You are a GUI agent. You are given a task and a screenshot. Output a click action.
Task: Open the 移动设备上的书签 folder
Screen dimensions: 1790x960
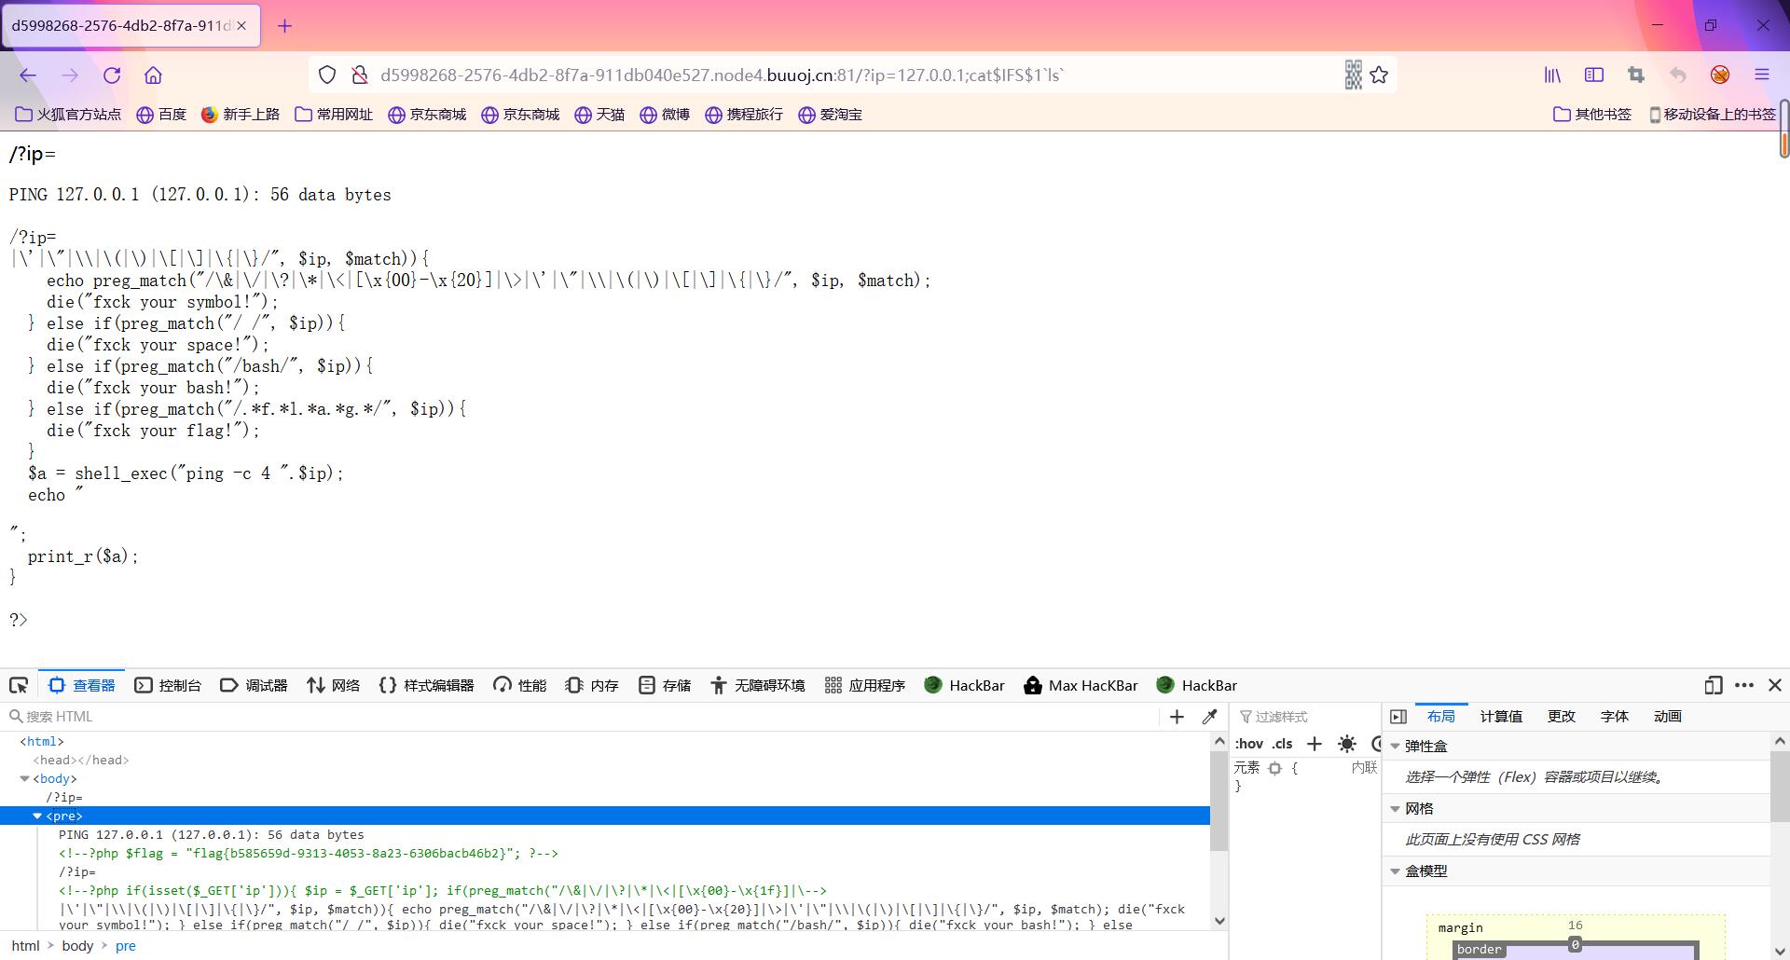point(1712,115)
